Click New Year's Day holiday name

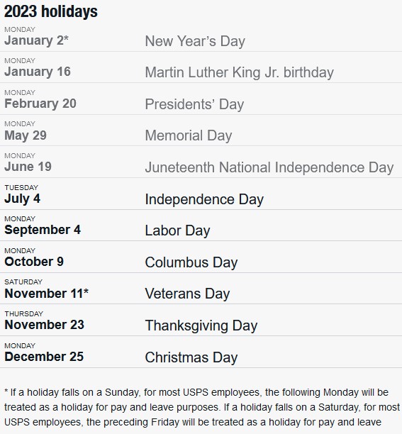click(195, 41)
